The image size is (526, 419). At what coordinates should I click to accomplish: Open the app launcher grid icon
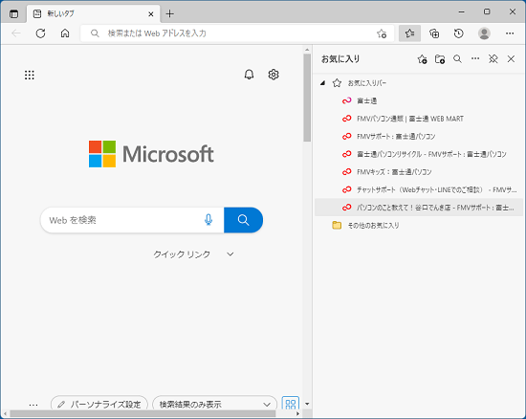30,75
